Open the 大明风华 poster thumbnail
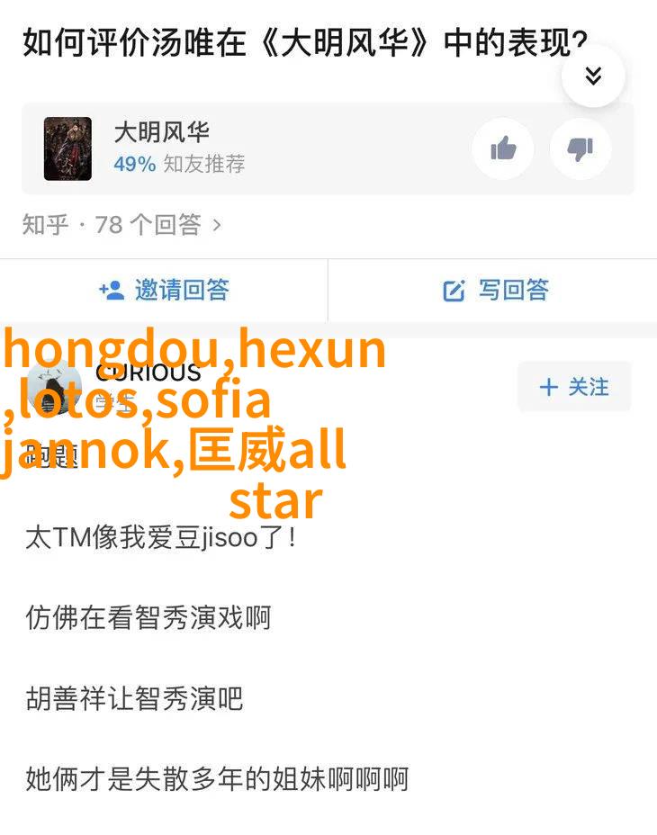Image resolution: width=657 pixels, height=835 pixels. coord(67,148)
